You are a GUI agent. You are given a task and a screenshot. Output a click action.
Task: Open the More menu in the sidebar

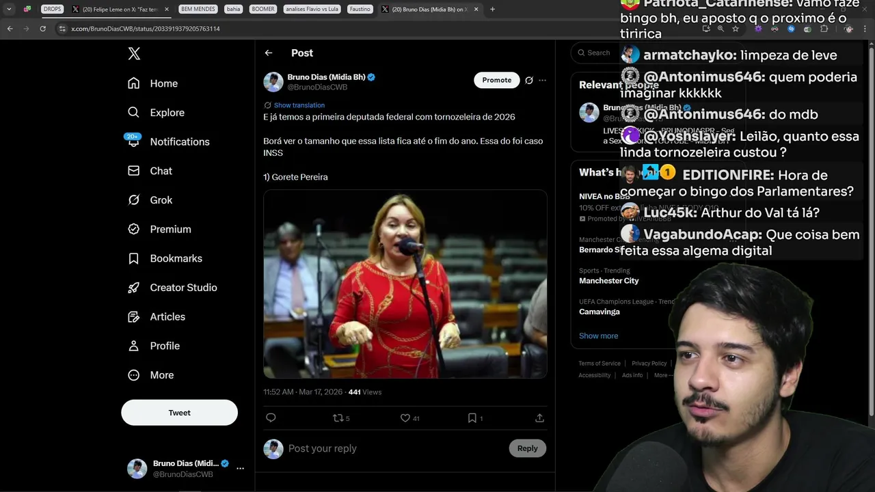[151, 375]
